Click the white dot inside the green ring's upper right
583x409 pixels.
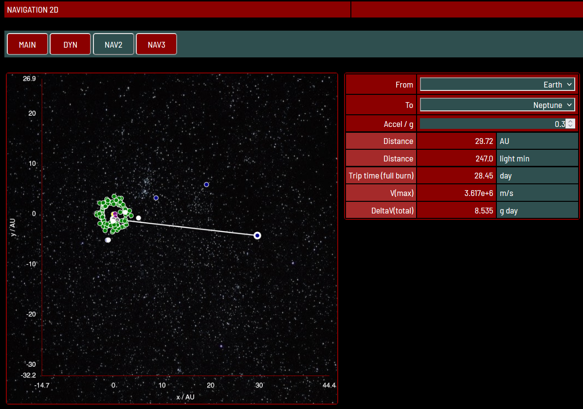125,212
